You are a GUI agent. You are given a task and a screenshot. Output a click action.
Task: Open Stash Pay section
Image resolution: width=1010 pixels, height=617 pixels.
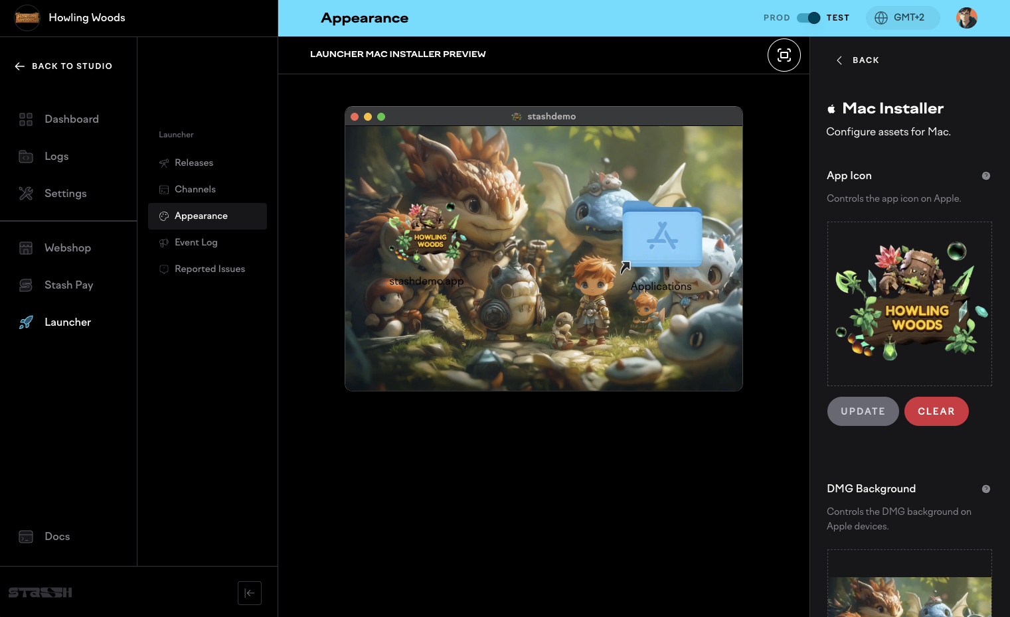coord(68,285)
